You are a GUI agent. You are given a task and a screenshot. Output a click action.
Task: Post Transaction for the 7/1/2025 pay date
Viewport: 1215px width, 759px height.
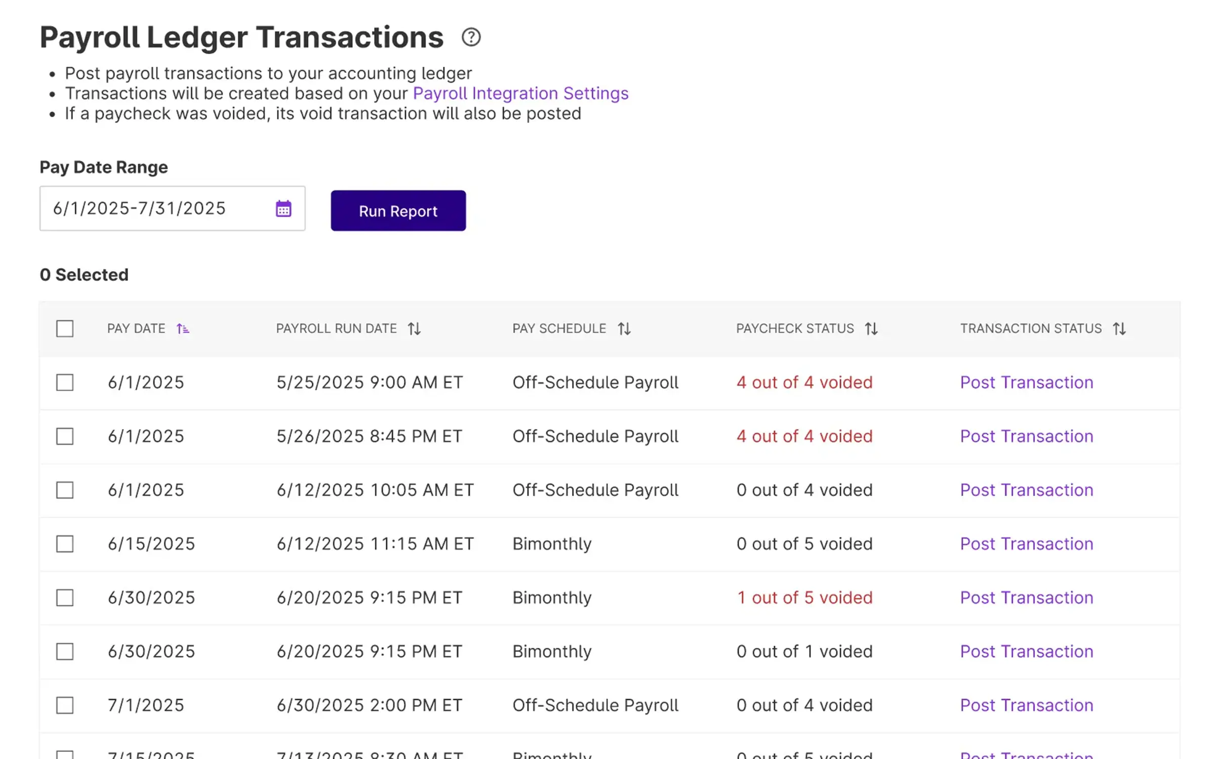pyautogui.click(x=1026, y=705)
